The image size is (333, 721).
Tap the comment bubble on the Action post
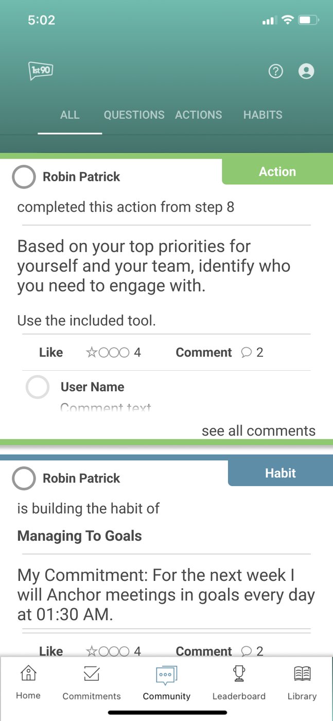247,352
